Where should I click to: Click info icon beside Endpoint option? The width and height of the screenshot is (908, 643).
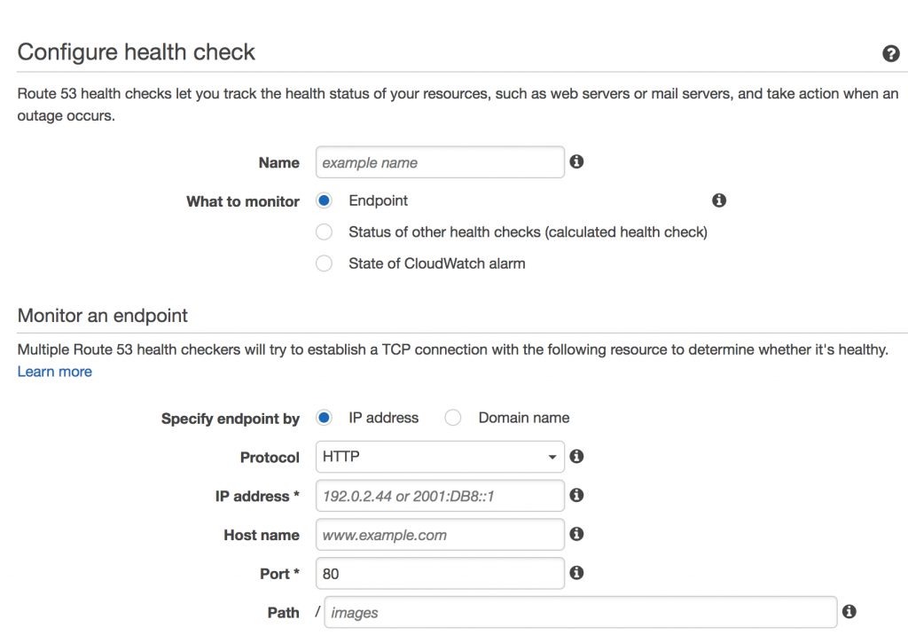pos(718,200)
